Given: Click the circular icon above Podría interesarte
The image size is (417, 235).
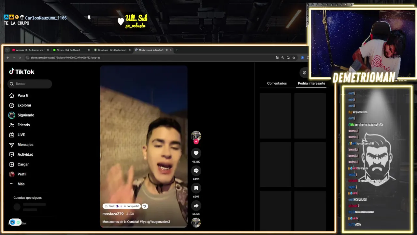Looking at the screenshot, I should [305, 73].
